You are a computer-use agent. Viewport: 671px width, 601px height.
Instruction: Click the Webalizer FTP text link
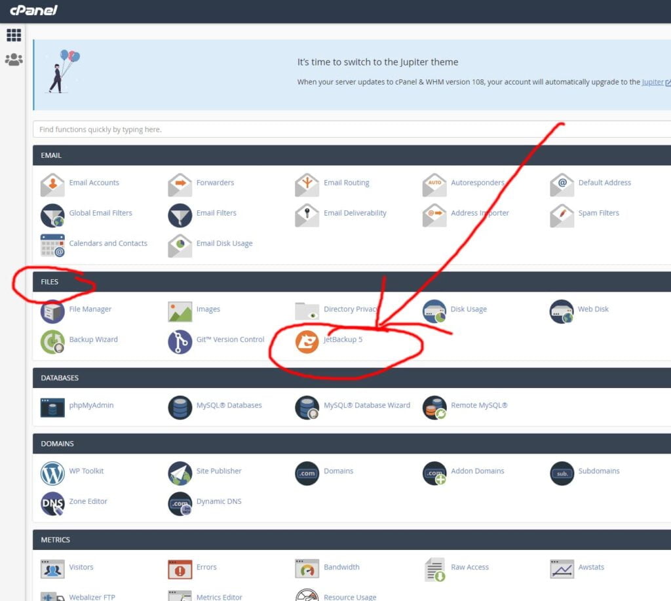tap(92, 596)
